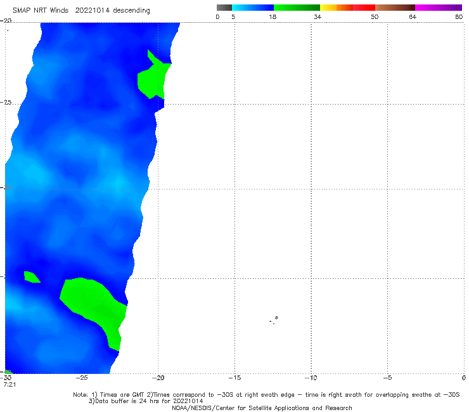Click the brown segment of the color bar
Image resolution: width=469 pixels, height=412 pixels.
395,8
